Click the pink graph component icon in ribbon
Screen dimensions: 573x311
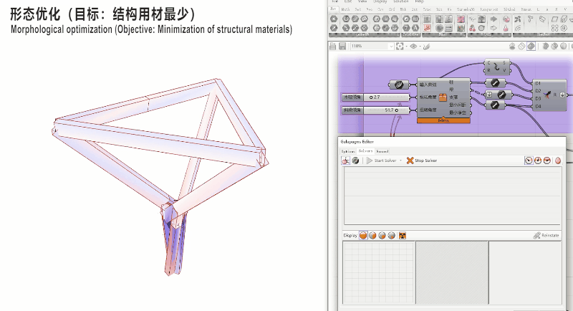427,28
